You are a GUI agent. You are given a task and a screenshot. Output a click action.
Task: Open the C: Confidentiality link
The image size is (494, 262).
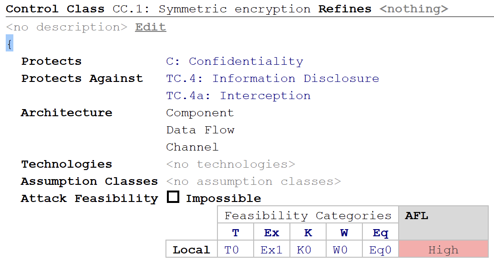tap(235, 61)
